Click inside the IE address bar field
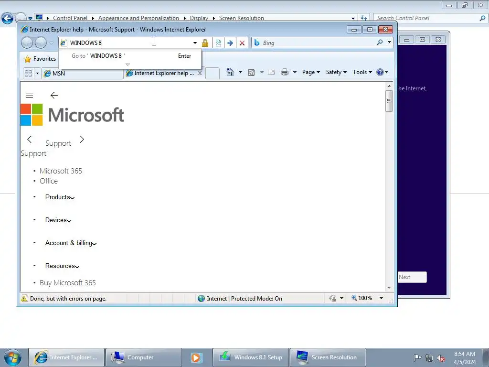The image size is (489, 367). coord(128,43)
